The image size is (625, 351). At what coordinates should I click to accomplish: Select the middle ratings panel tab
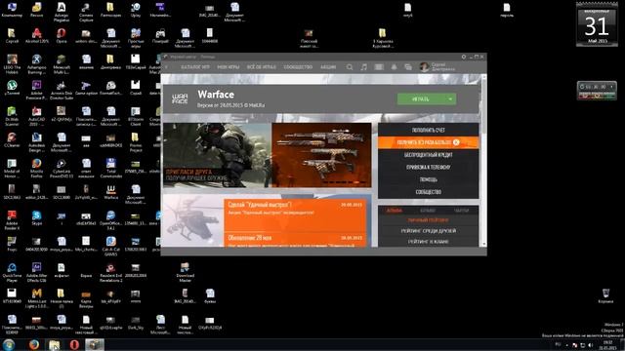pyautogui.click(x=428, y=211)
